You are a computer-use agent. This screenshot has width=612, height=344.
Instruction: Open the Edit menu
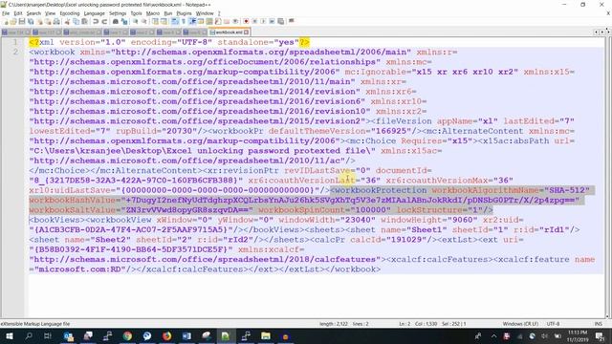point(18,13)
